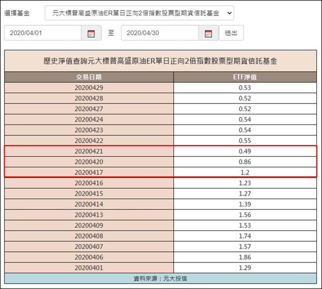
Task: Click the net value 0.86
Action: click(x=245, y=162)
